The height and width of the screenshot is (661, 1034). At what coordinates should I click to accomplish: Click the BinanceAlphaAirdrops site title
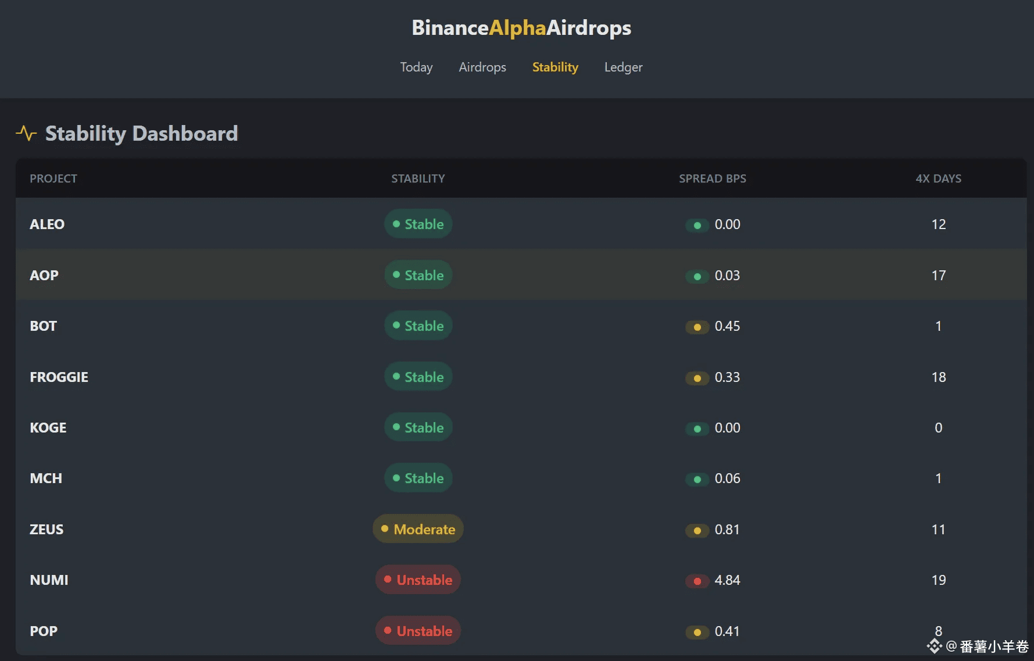pos(521,28)
